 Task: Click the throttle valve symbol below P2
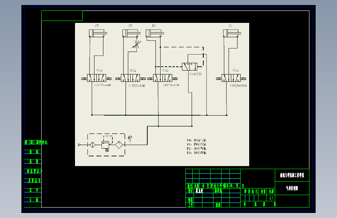[x=137, y=44]
